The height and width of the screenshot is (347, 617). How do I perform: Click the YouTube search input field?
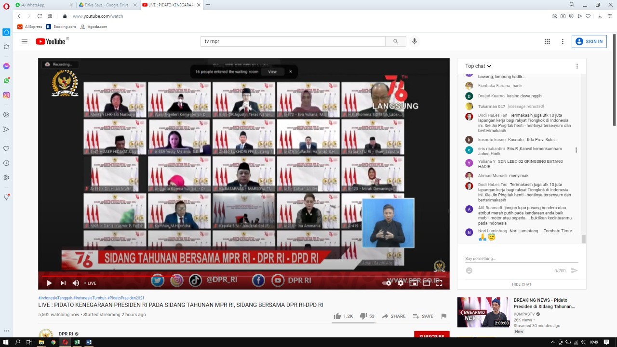(293, 41)
